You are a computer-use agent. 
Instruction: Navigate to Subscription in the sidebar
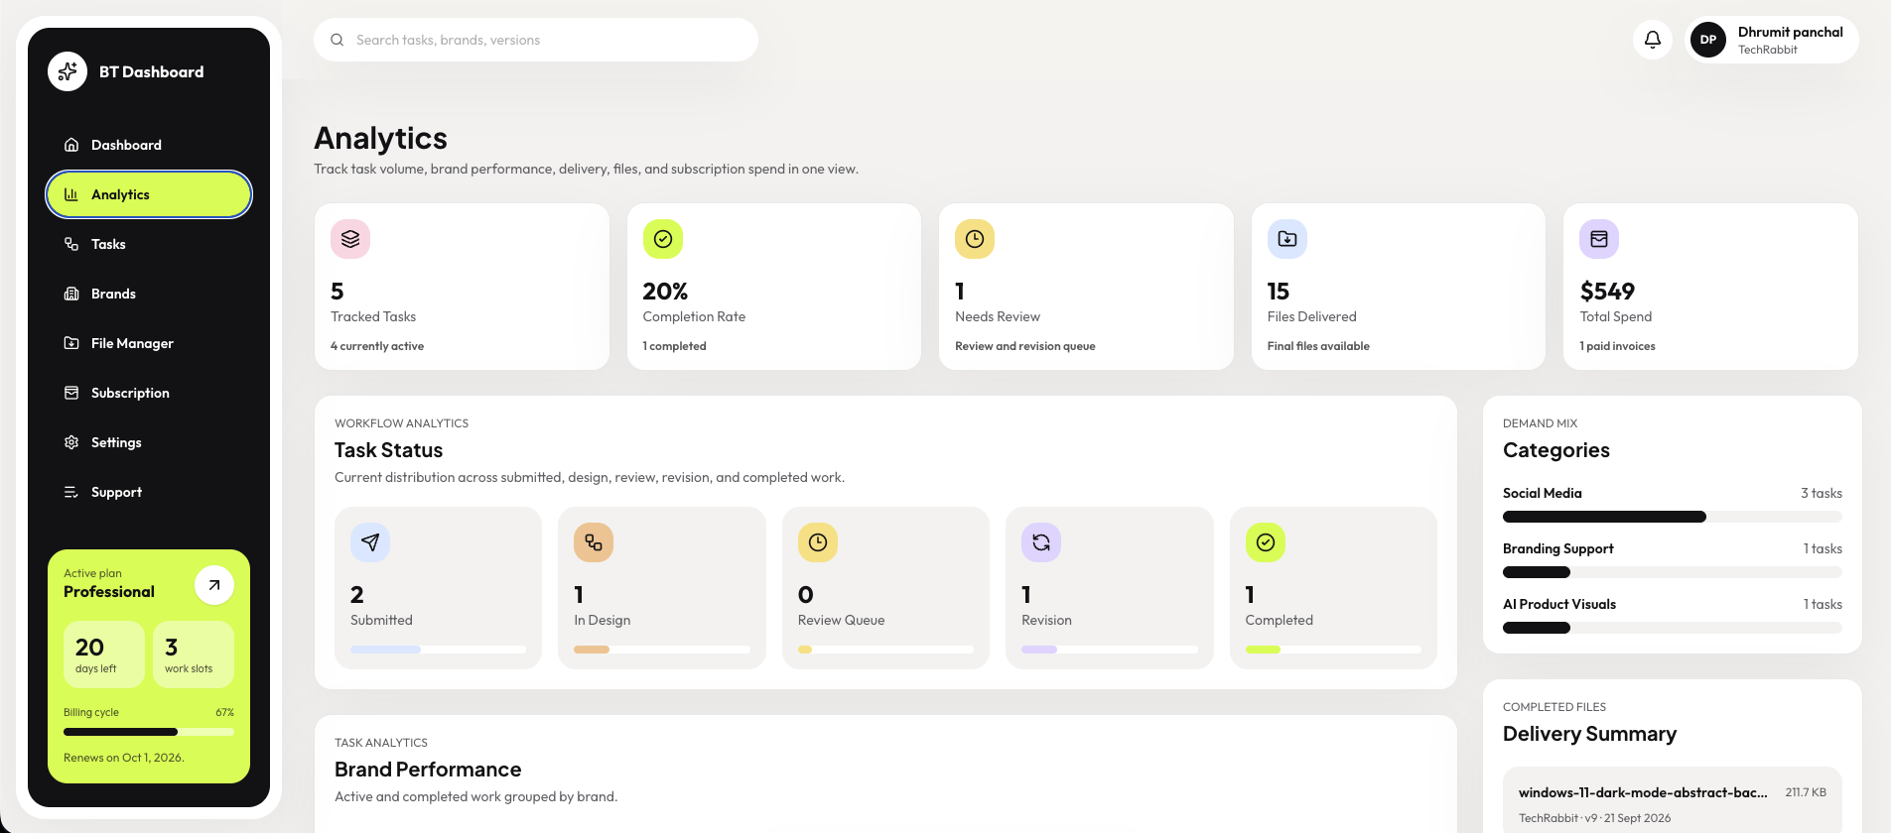[x=149, y=393]
